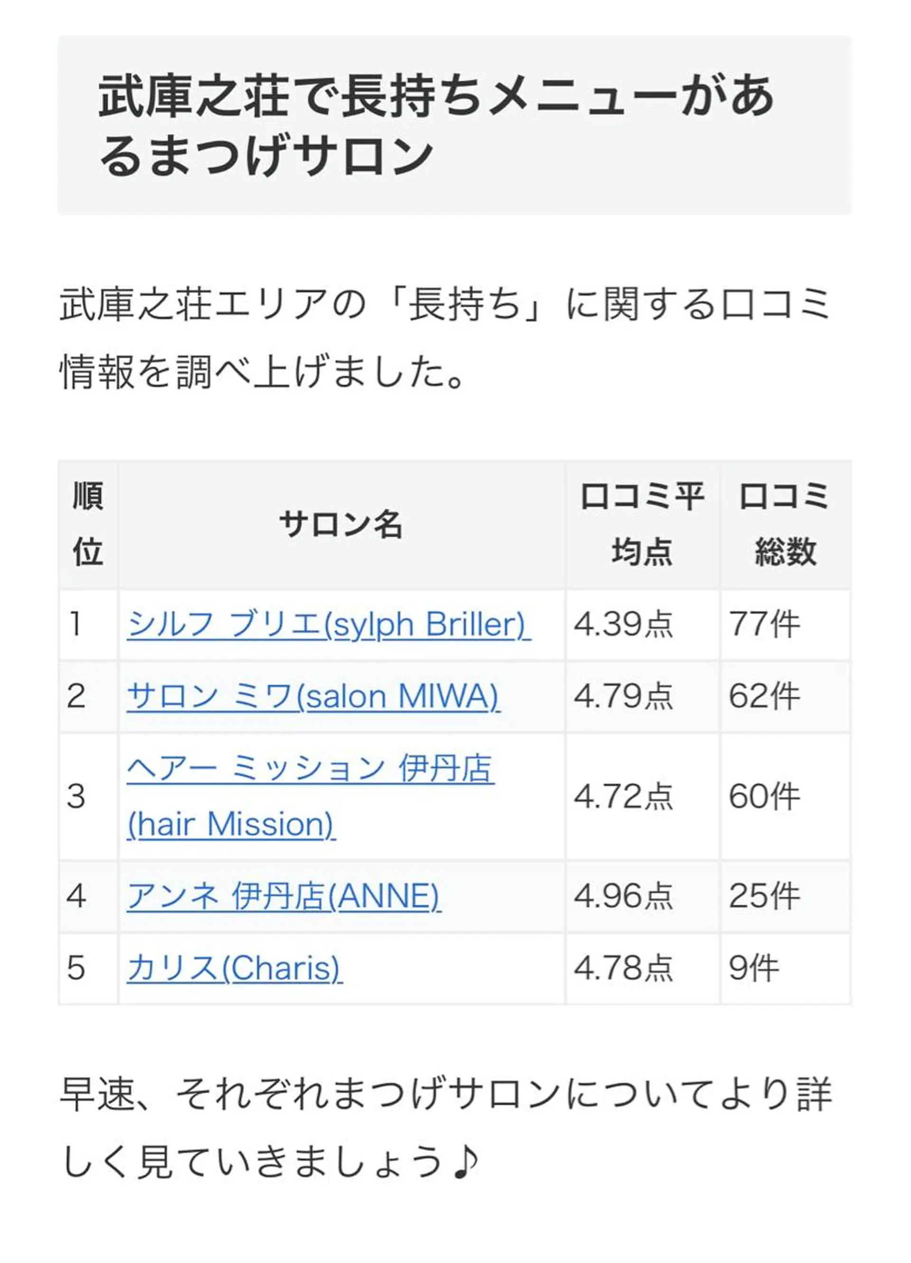The image size is (911, 1263).
Task: Select the 4.96点 rating cell
Action: coord(623,896)
